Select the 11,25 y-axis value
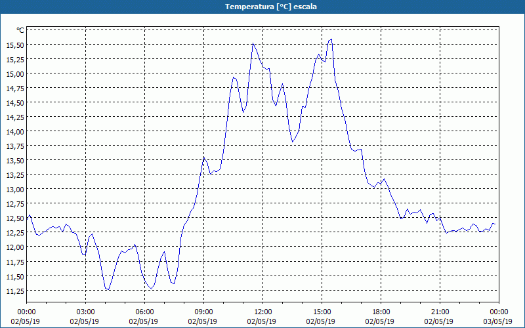Image resolution: width=525 pixels, height=328 pixels. [15, 291]
